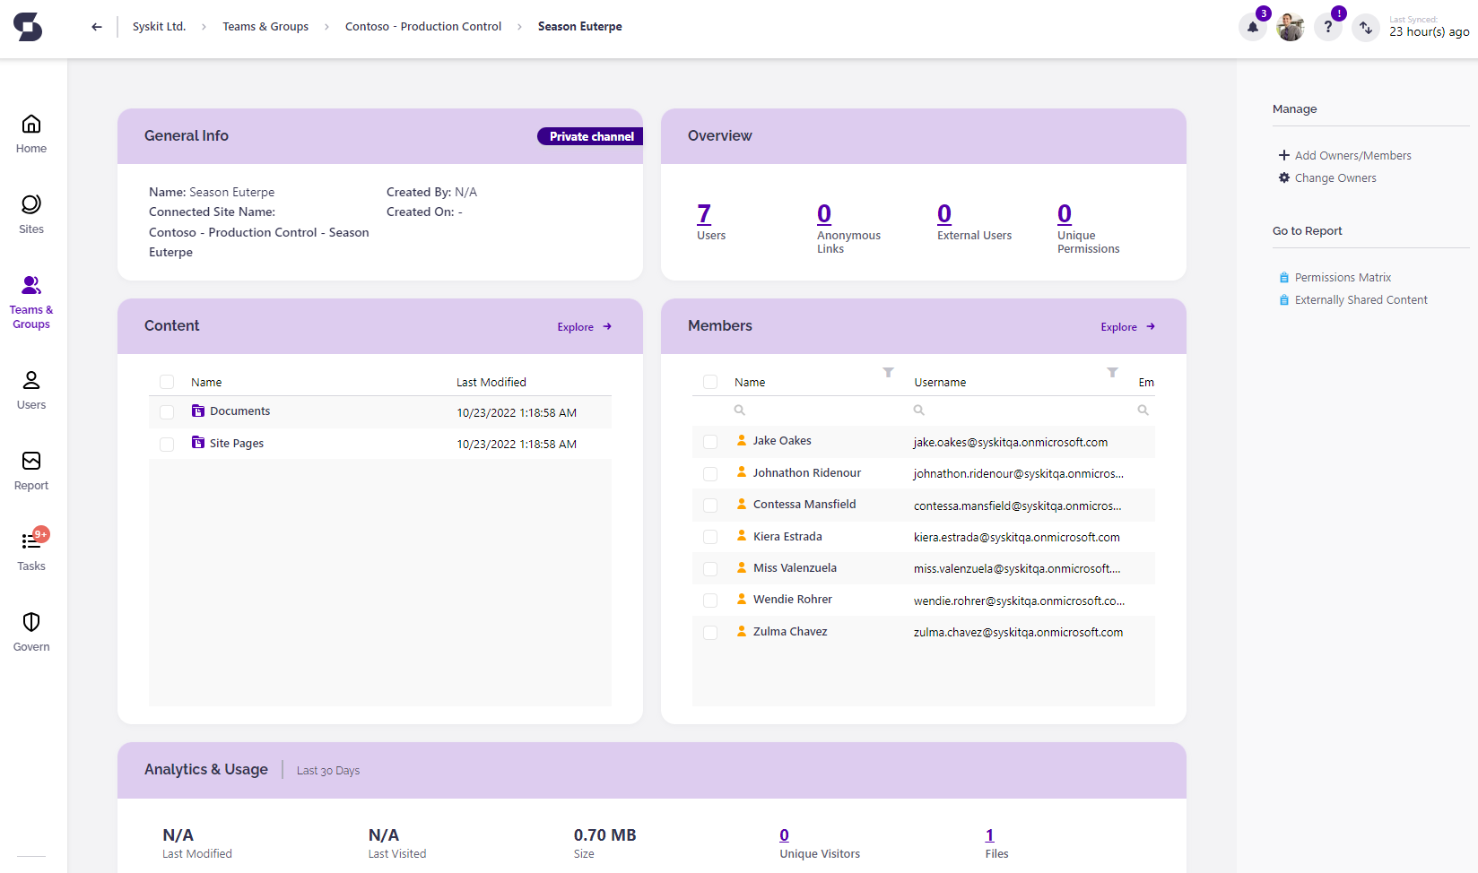Select the Sites icon in the sidebar
The width and height of the screenshot is (1478, 873).
pos(30,212)
